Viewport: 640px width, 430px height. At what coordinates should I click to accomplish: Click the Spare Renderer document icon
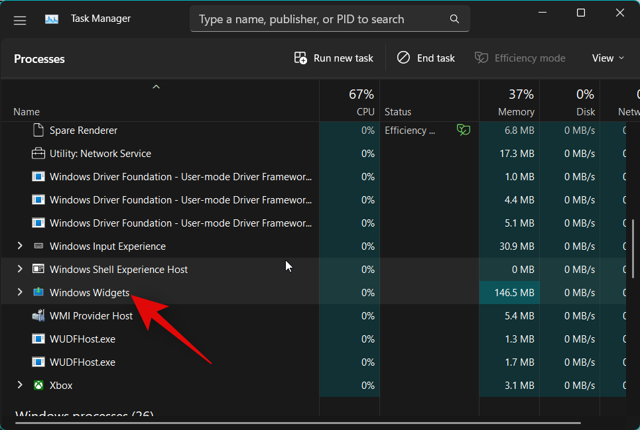[x=38, y=130]
